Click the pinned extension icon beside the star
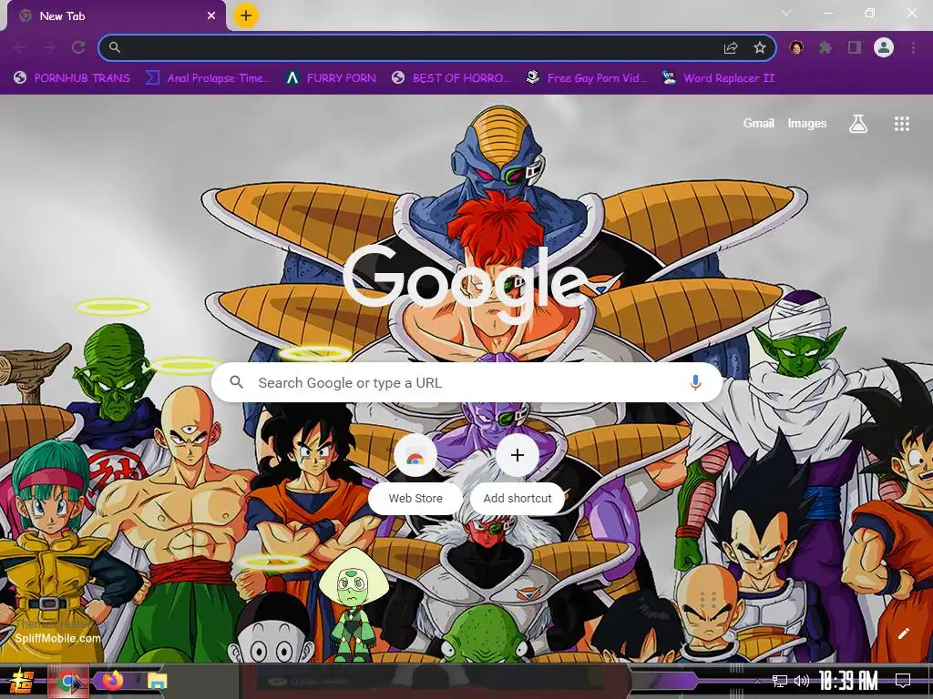This screenshot has width=933, height=699. 796,47
